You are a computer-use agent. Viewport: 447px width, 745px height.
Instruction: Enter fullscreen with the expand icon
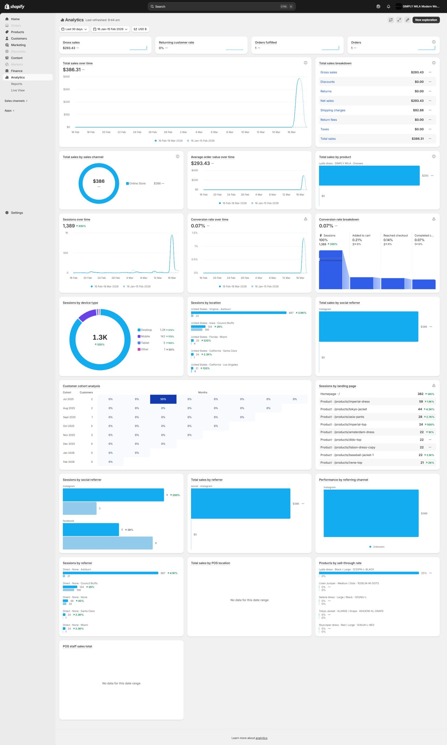point(399,20)
